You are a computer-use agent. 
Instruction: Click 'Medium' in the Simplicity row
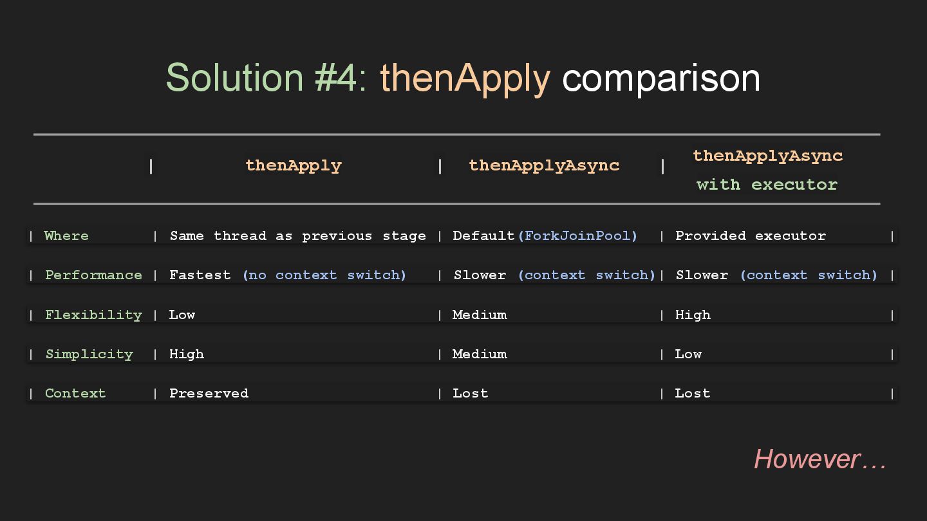pos(480,354)
